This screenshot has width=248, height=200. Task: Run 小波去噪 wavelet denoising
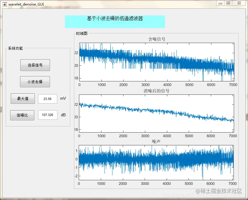35,82
